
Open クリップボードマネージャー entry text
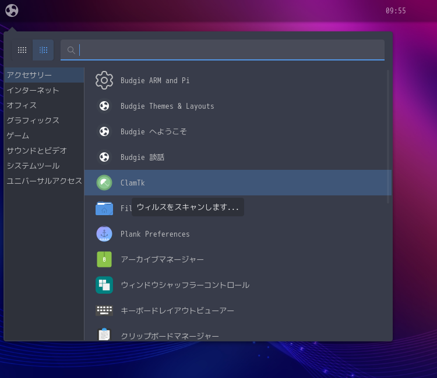170,336
